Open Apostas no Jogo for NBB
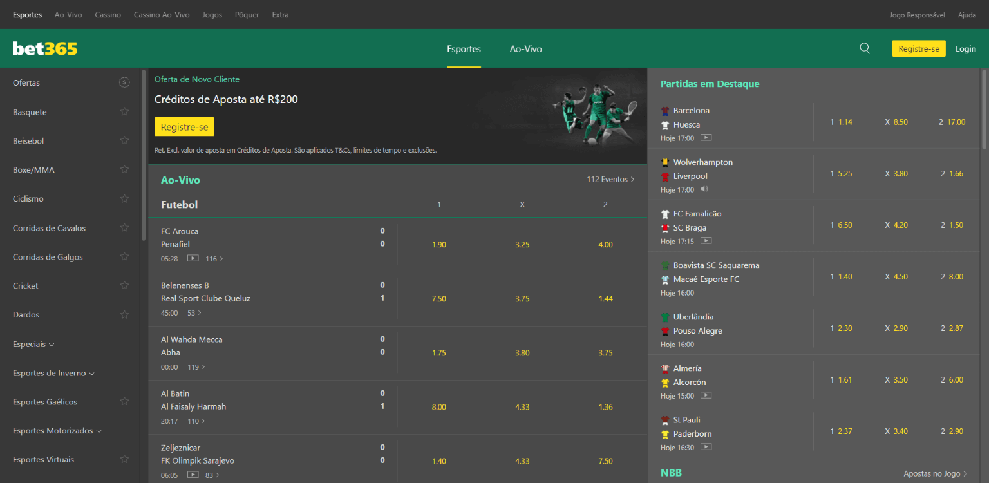The width and height of the screenshot is (989, 483). (x=936, y=473)
